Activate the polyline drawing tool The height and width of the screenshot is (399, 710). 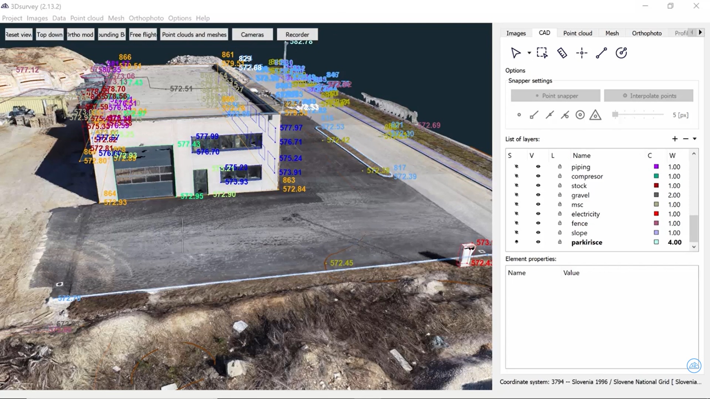click(602, 53)
